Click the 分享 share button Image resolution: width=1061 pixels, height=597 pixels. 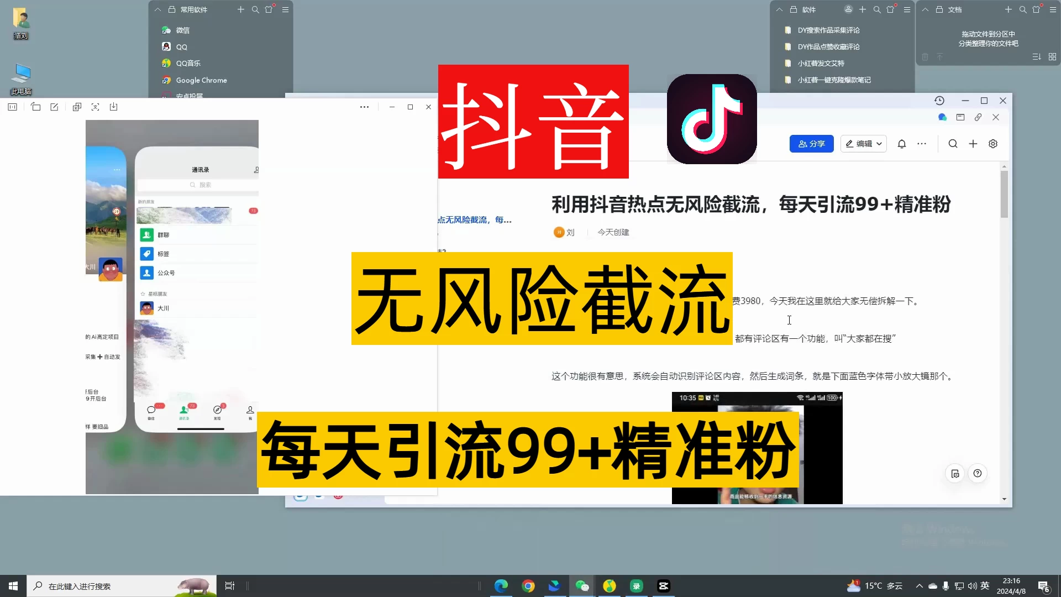tap(811, 144)
